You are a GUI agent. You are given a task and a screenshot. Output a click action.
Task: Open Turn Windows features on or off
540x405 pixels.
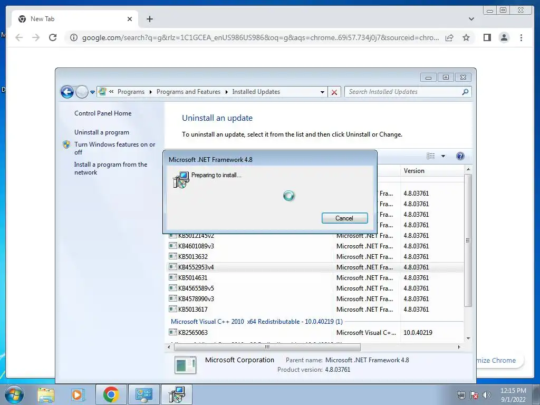114,148
